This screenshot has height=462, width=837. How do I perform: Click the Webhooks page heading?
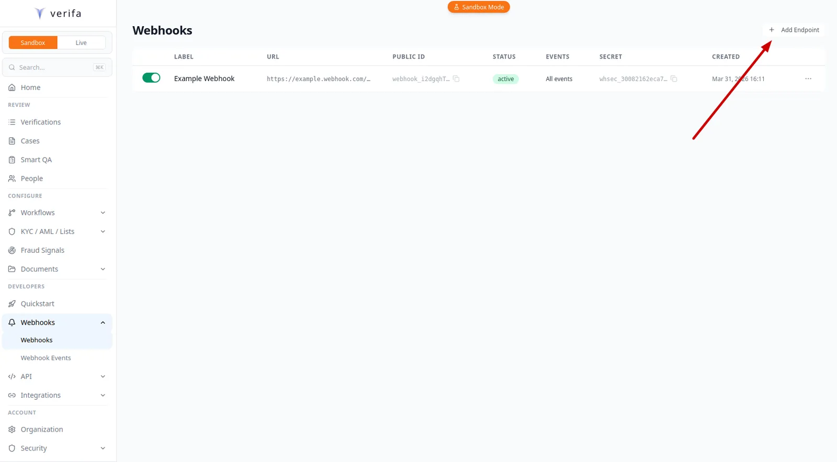(162, 30)
